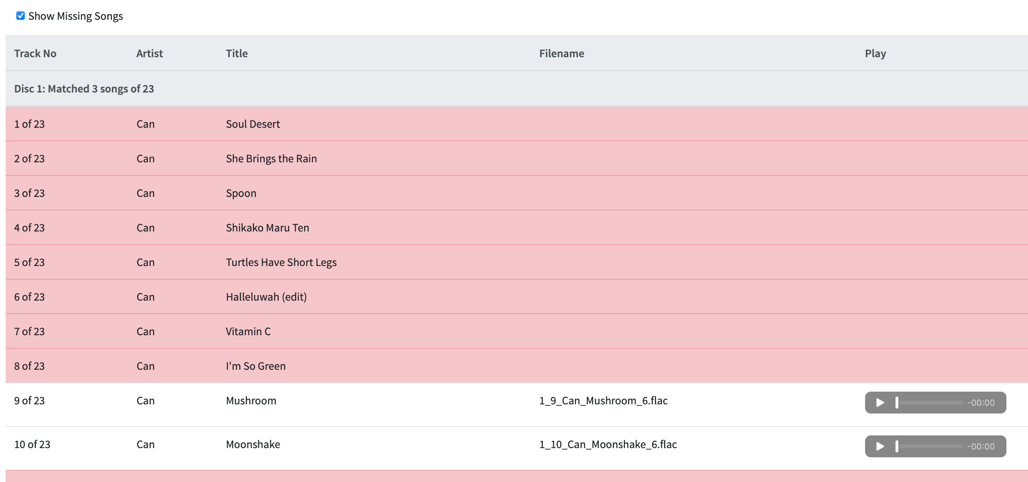The width and height of the screenshot is (1028, 482).
Task: Click the Mushroom audio seek slider
Action: (x=929, y=402)
